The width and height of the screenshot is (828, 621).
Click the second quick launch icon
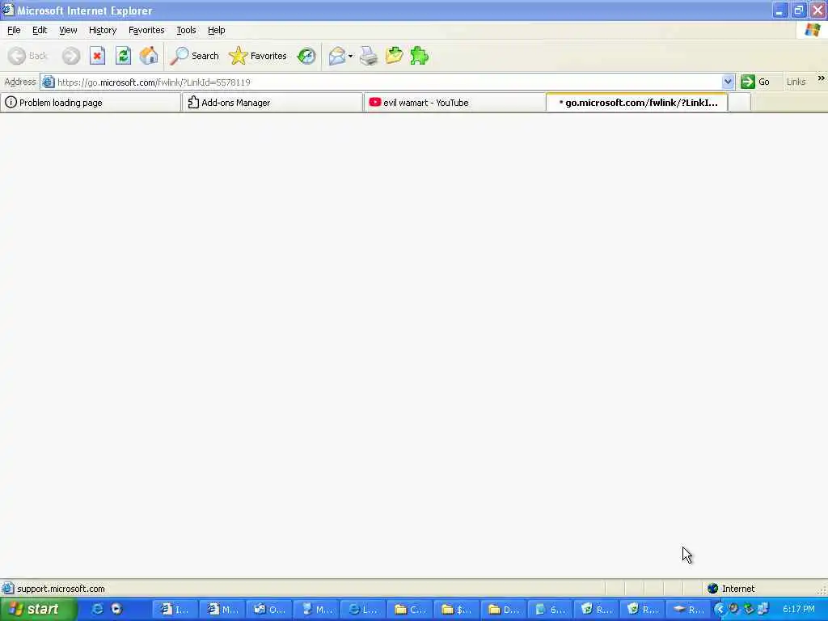(116, 610)
